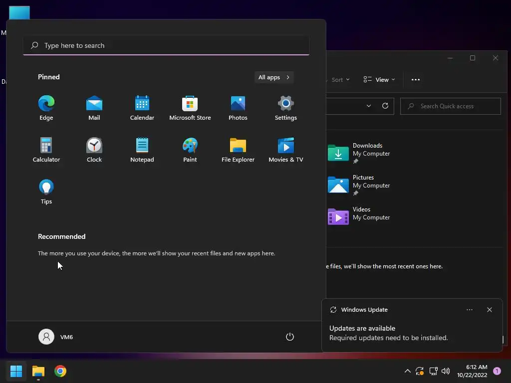Image resolution: width=511 pixels, height=383 pixels.
Task: Close the File Explorer window
Action: click(x=496, y=58)
